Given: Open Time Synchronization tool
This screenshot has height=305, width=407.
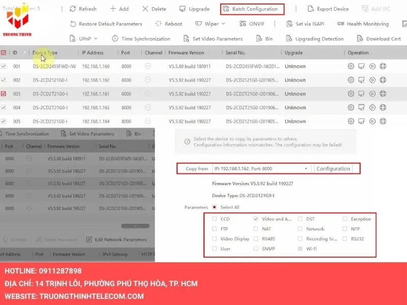Looking at the screenshot, I should (115, 39).
